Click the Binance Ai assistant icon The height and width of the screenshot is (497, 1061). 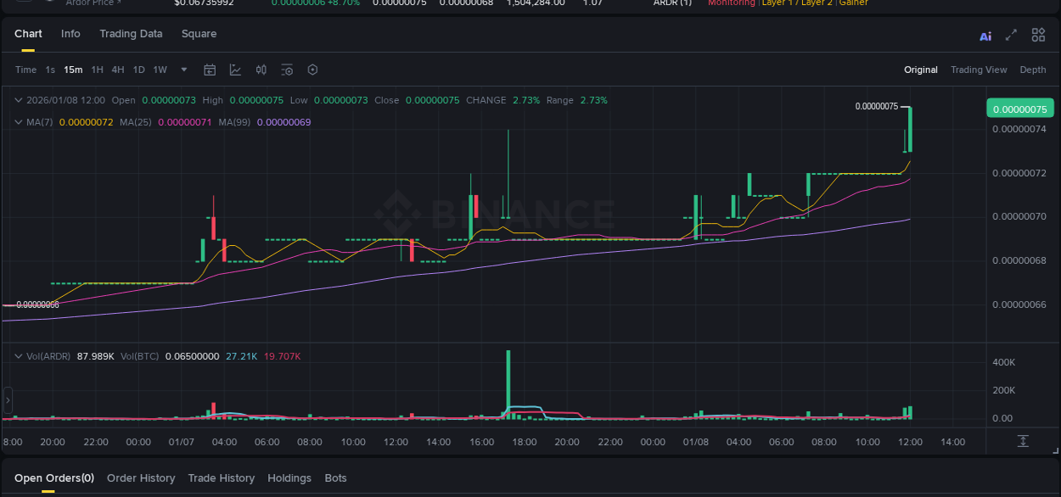coord(985,36)
